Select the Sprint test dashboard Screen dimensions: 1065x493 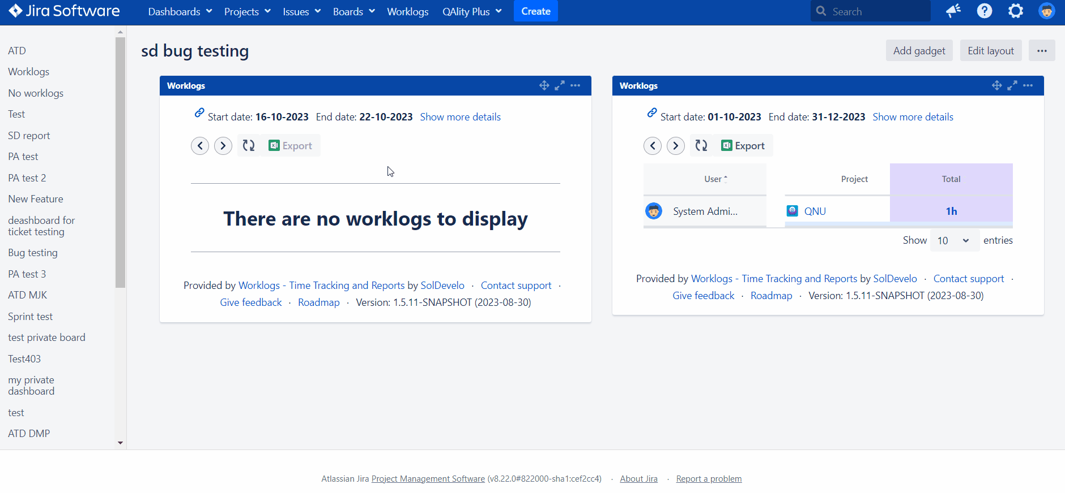coord(31,317)
